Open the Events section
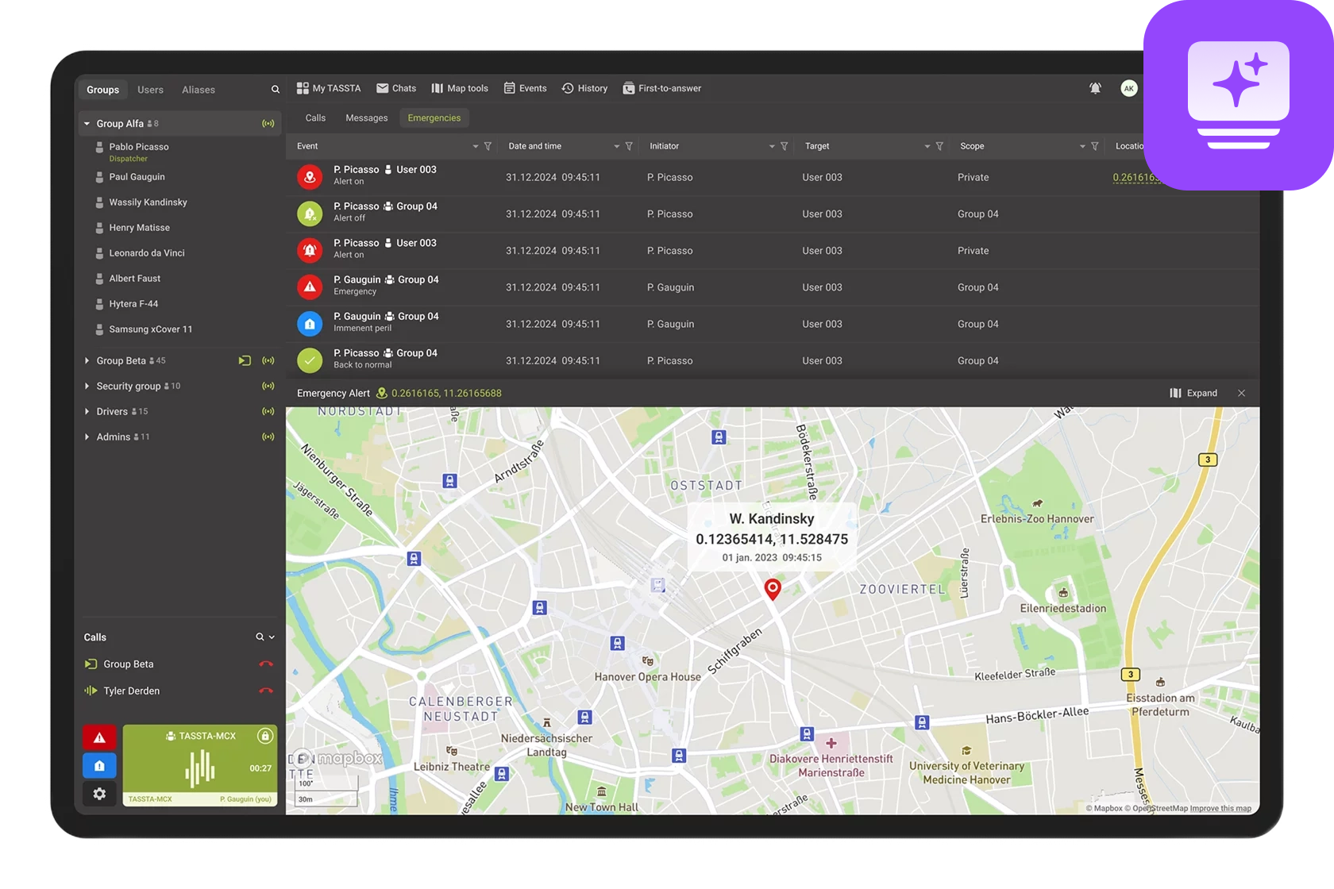This screenshot has height=889, width=1334. tap(525, 88)
